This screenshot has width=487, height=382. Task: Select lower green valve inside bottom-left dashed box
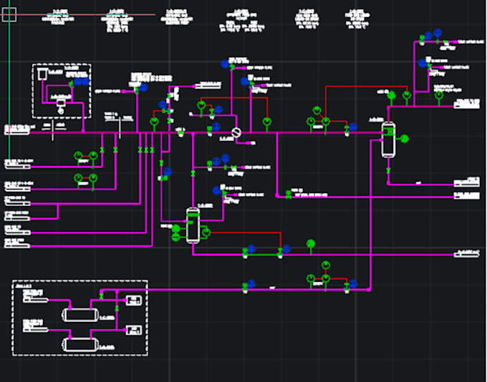tap(117, 308)
